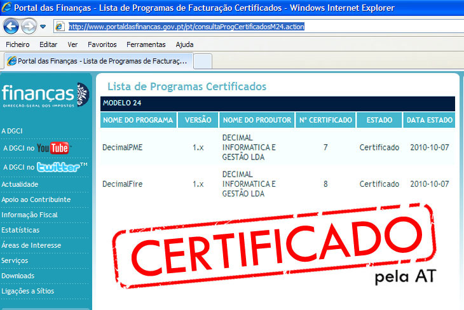Viewport: 464px width, 310px height.
Task: Click the ESTADO column header
Action: tap(379, 120)
